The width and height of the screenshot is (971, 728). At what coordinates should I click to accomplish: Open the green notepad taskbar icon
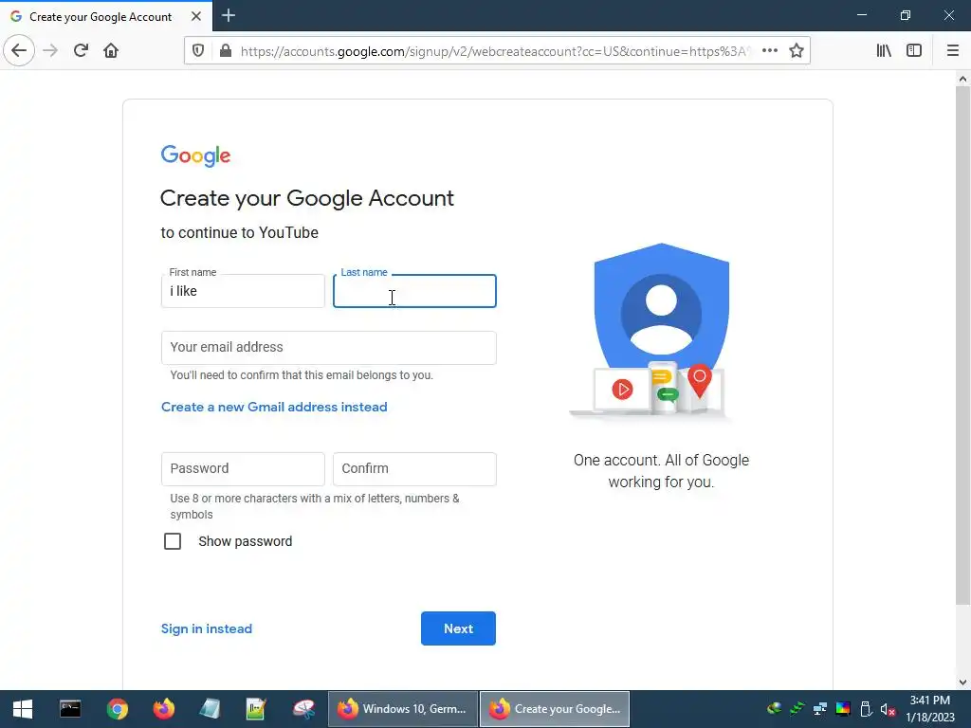point(256,709)
